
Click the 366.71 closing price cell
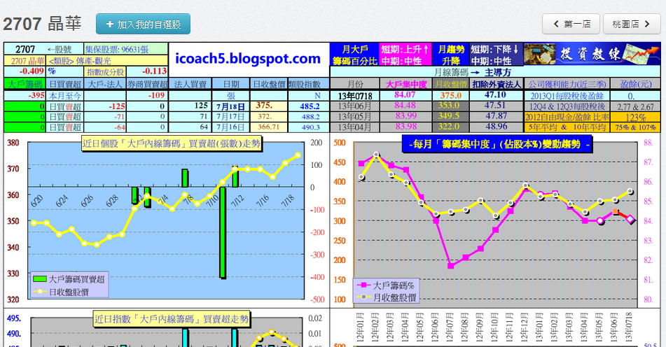(x=268, y=127)
